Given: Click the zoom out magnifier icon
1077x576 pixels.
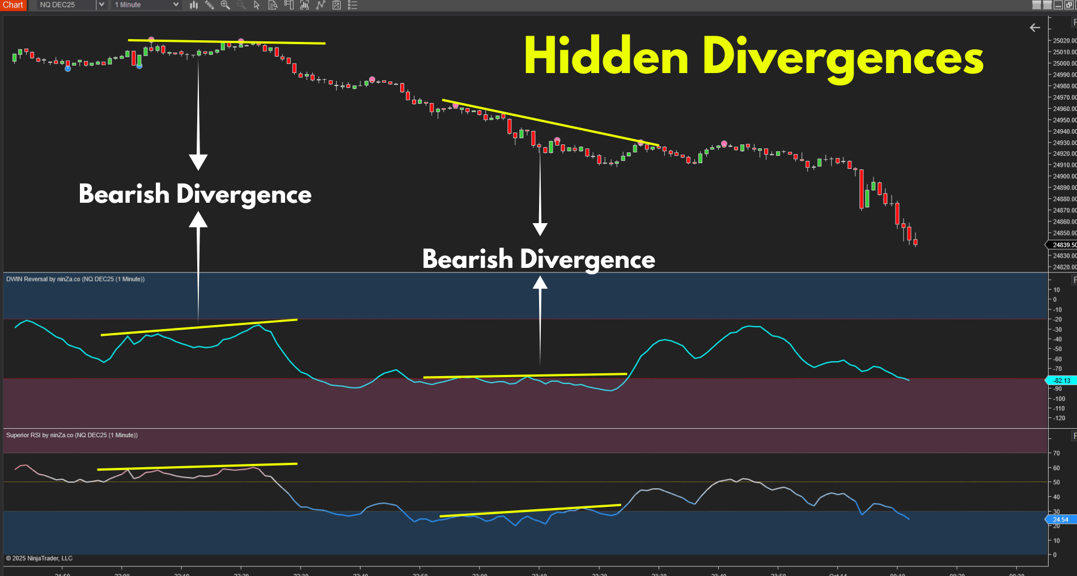Looking at the screenshot, I should (x=241, y=5).
